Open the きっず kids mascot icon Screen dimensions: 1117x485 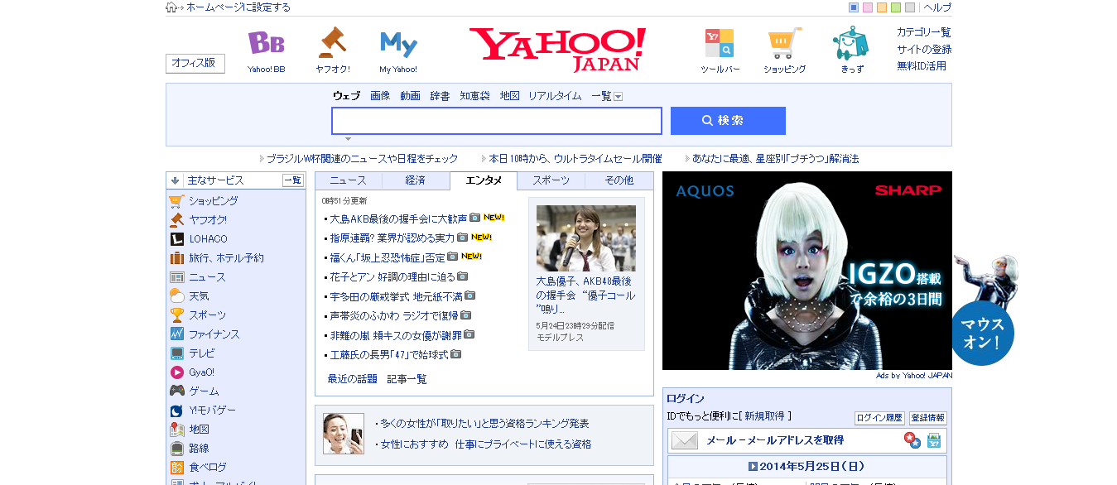tap(851, 43)
